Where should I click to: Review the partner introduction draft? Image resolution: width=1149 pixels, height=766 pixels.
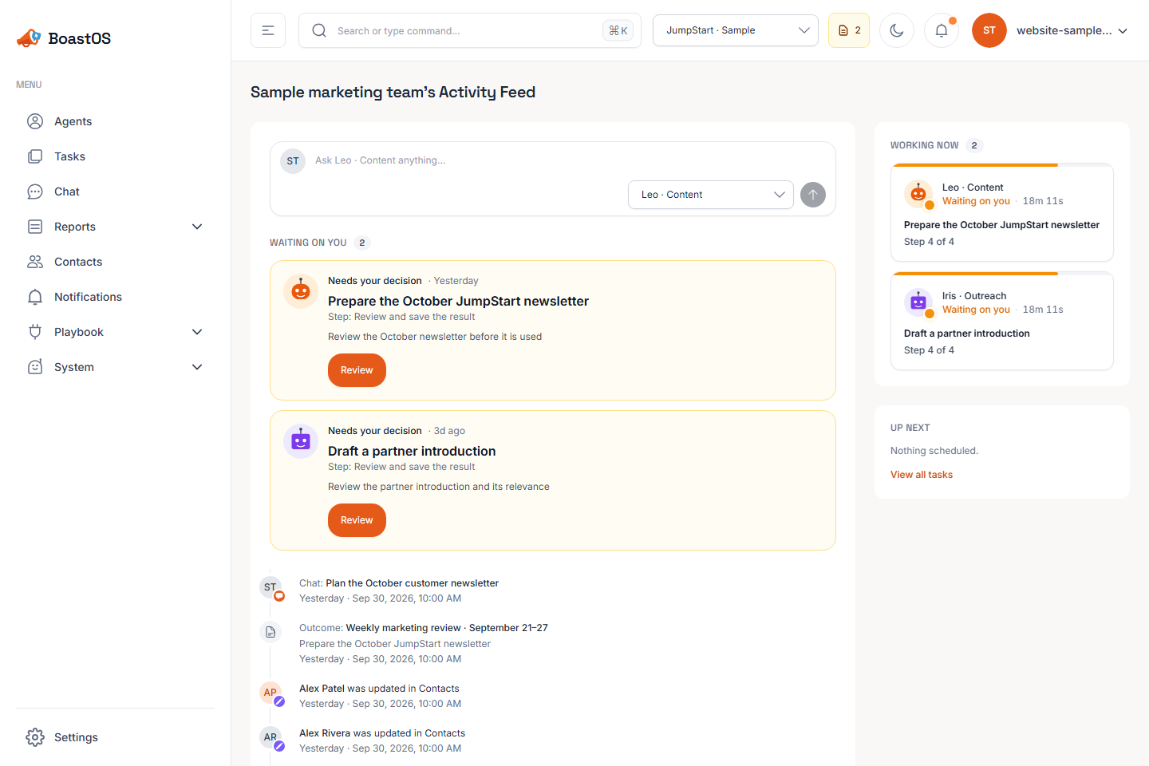[357, 520]
